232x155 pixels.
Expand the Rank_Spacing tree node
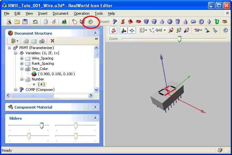(22, 63)
